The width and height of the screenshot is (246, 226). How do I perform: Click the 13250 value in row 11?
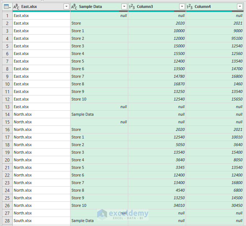click(179, 91)
